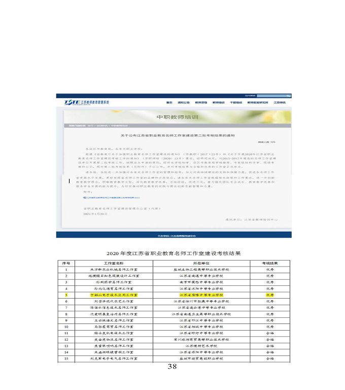Click the 合格 result in row 11
Screen dimensions: 345x390
(270, 333)
